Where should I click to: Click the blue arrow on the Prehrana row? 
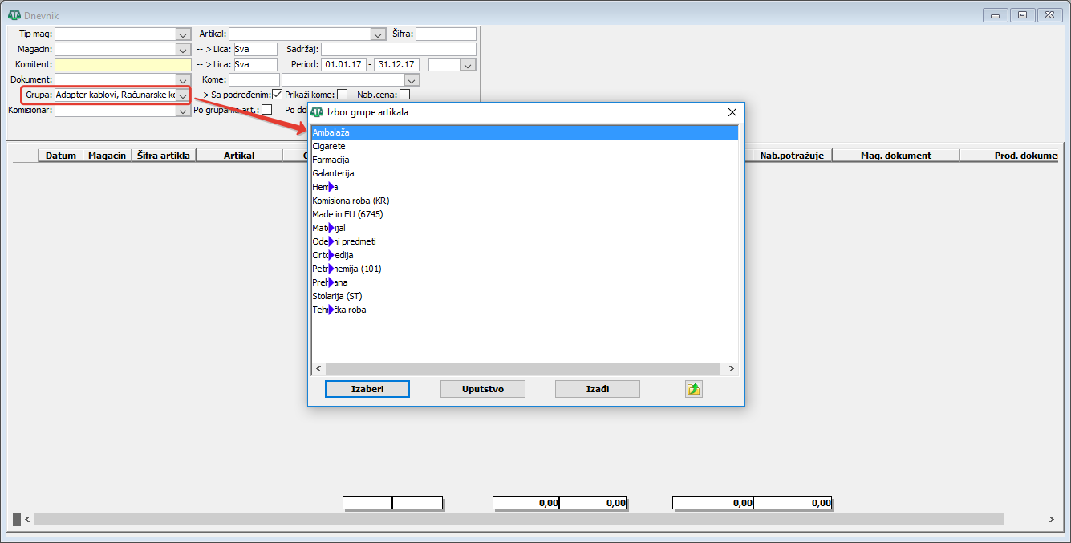pos(331,282)
